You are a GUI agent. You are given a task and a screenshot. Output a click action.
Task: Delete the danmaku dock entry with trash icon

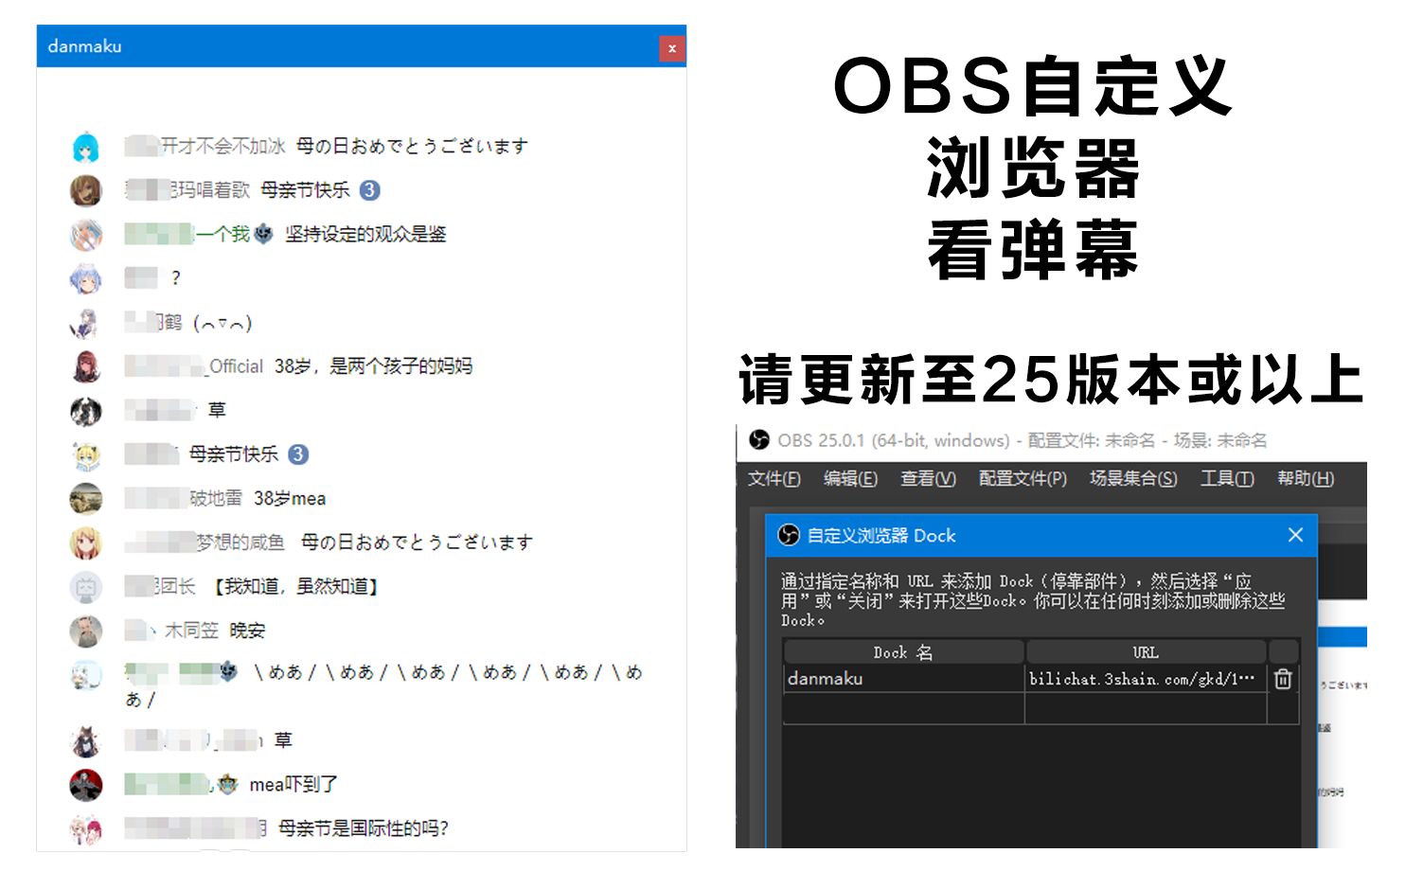pos(1283,679)
